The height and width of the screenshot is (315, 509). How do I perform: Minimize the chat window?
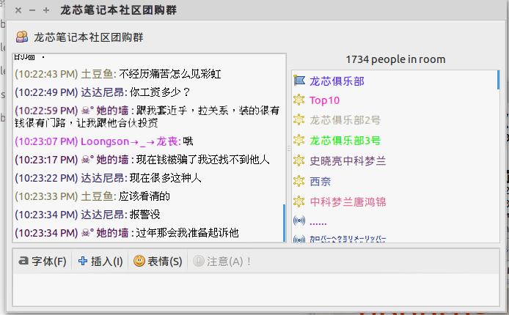coord(32,10)
